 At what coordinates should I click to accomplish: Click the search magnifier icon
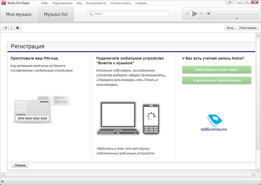coord(91,14)
